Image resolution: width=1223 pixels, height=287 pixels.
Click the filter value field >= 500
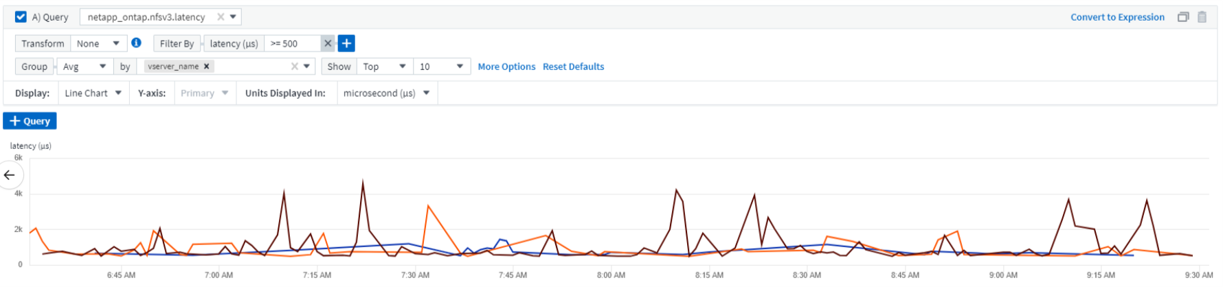[292, 43]
